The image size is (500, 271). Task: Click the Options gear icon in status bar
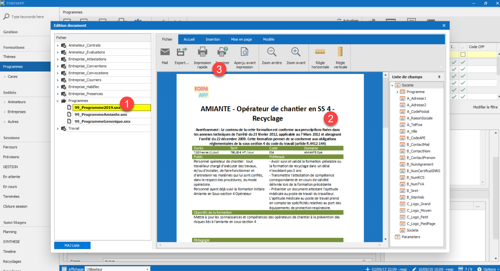tap(479, 269)
